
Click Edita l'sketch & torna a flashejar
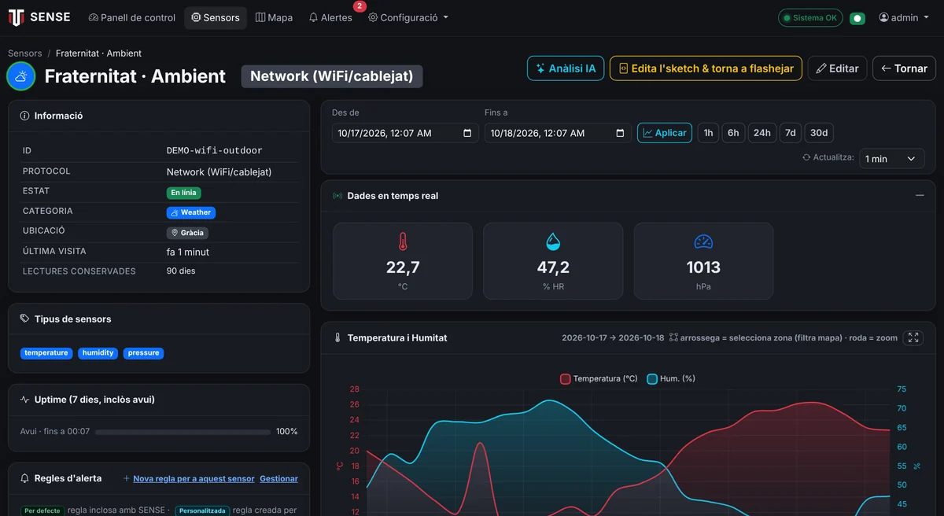tap(706, 68)
